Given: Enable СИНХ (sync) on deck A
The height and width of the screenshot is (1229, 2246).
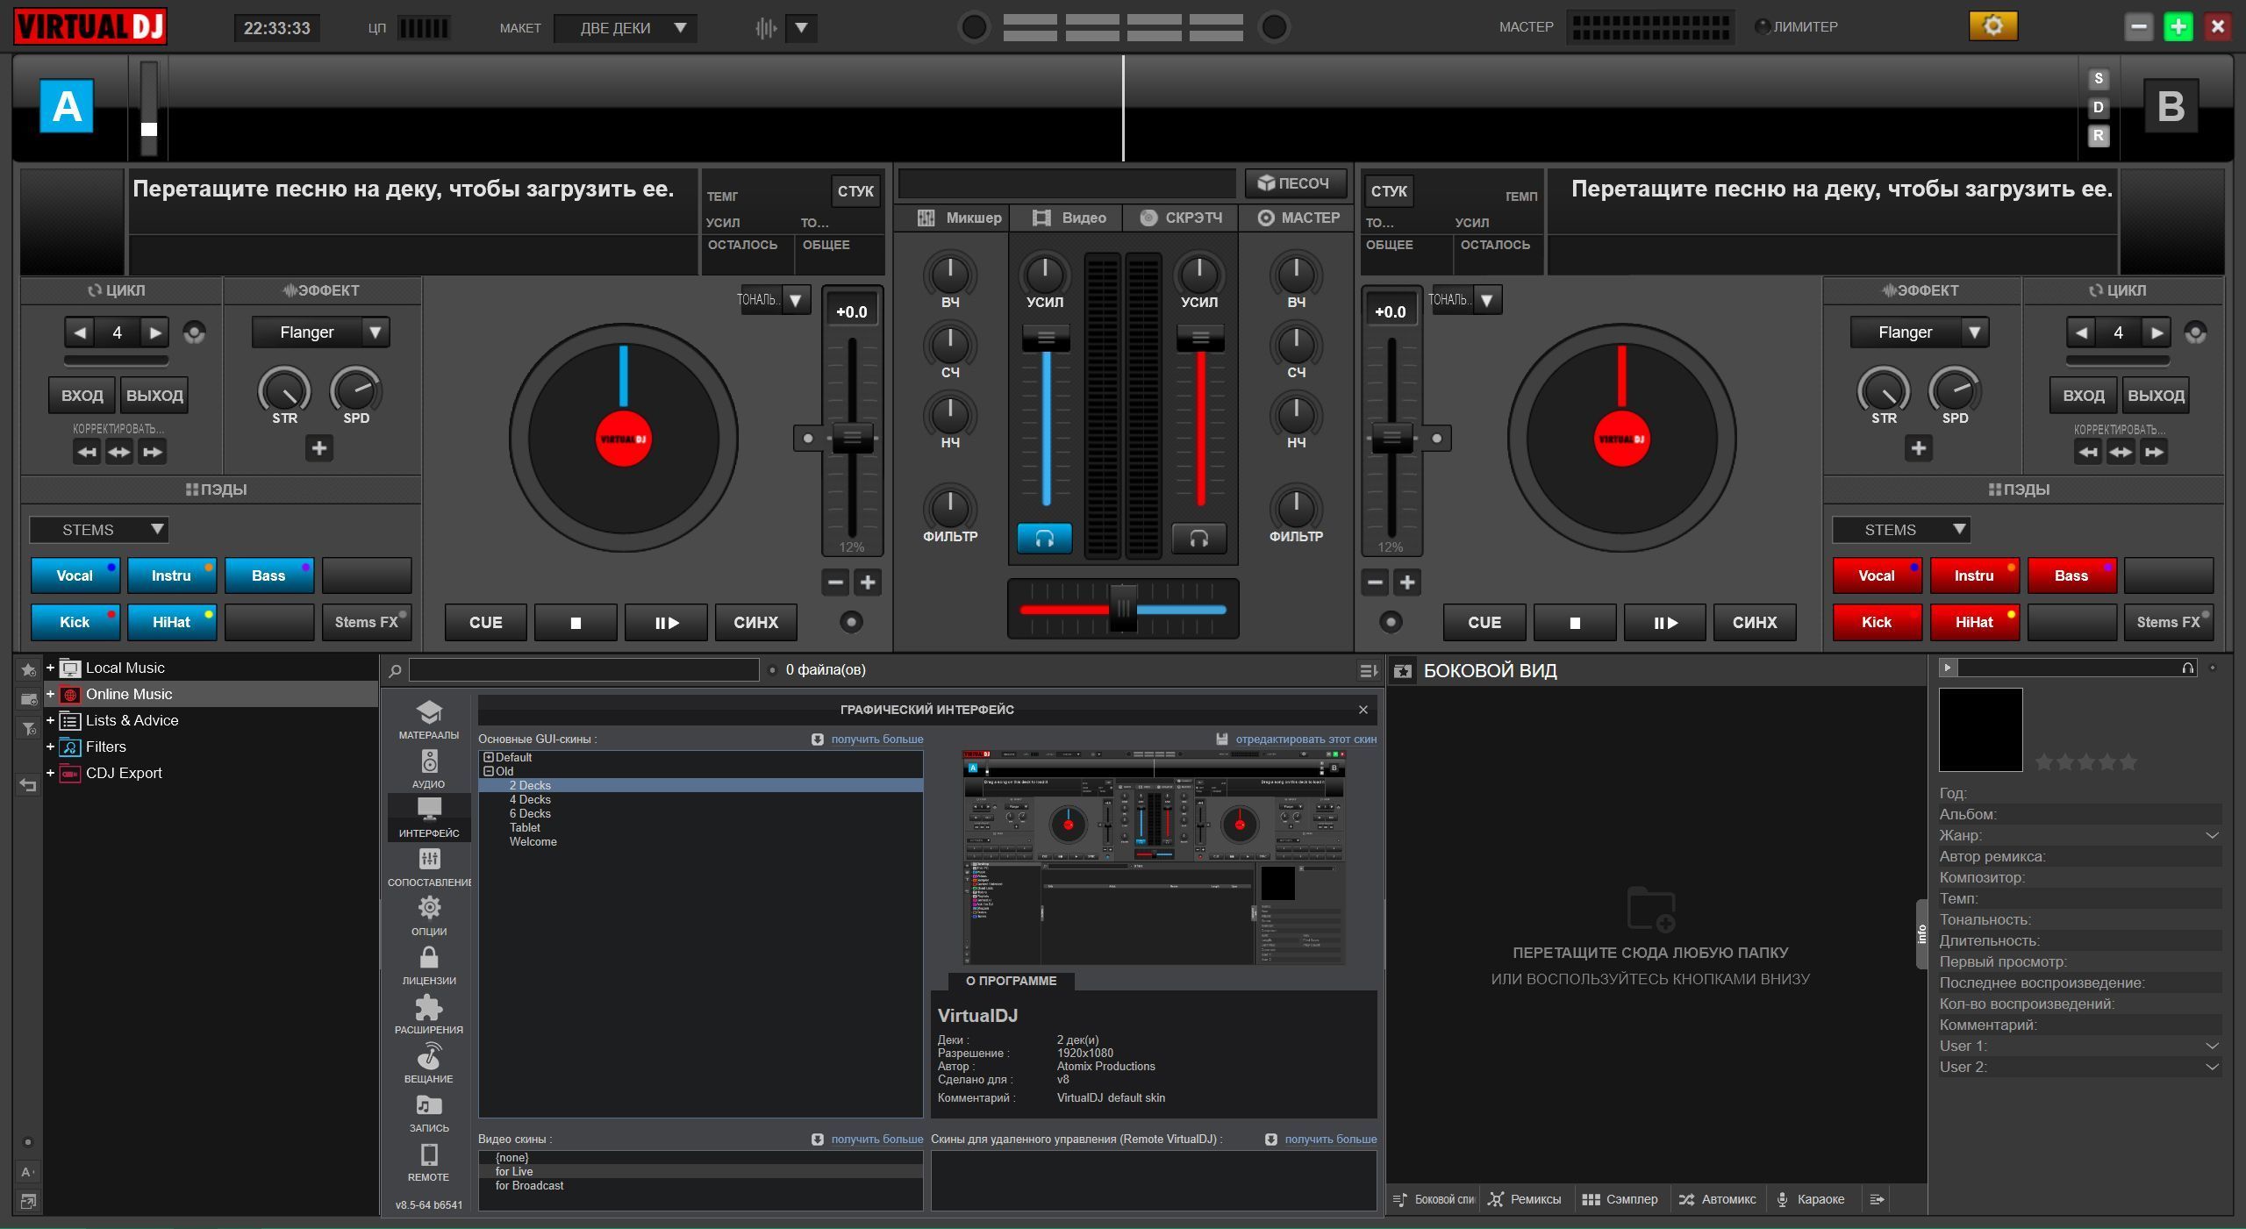Looking at the screenshot, I should (x=755, y=622).
